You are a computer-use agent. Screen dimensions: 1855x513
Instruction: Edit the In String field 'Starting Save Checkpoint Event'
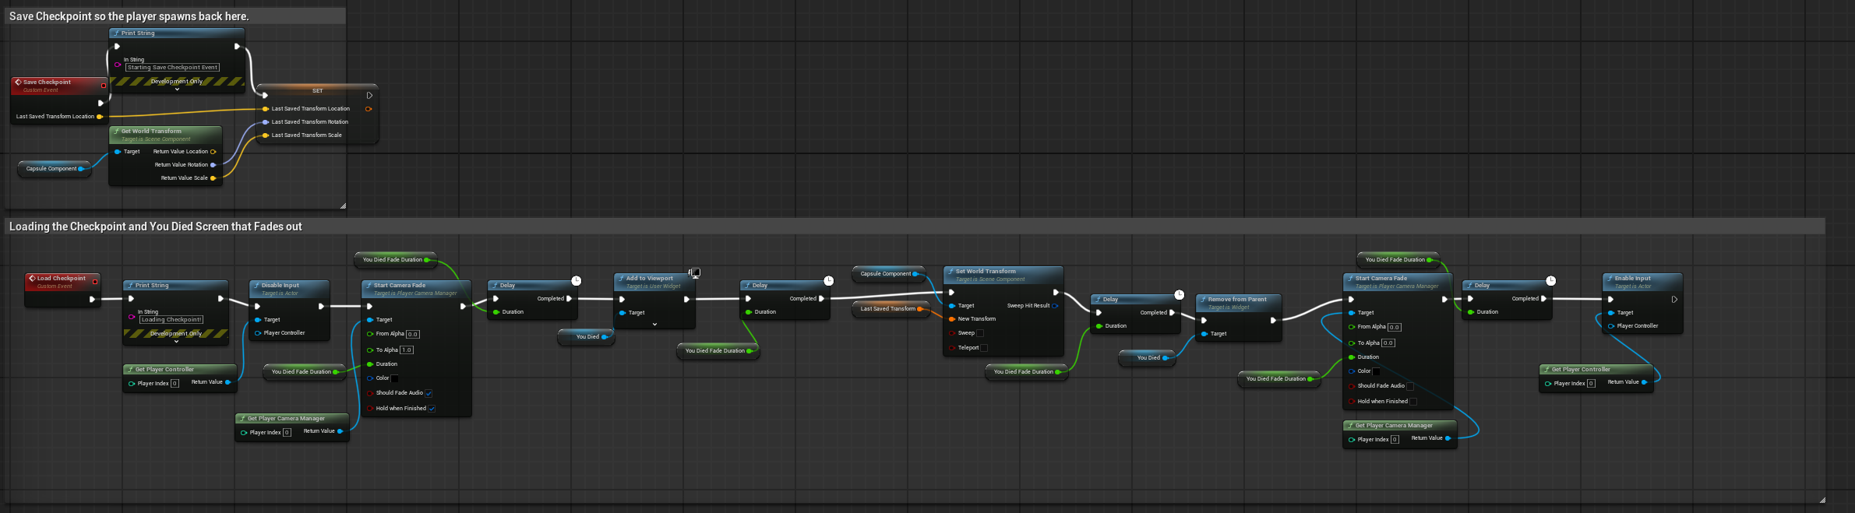pos(173,68)
